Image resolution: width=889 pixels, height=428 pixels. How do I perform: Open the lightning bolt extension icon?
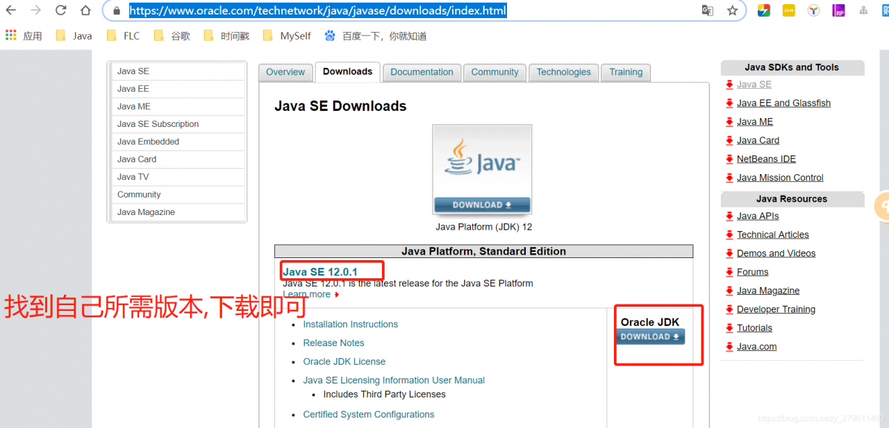(763, 10)
